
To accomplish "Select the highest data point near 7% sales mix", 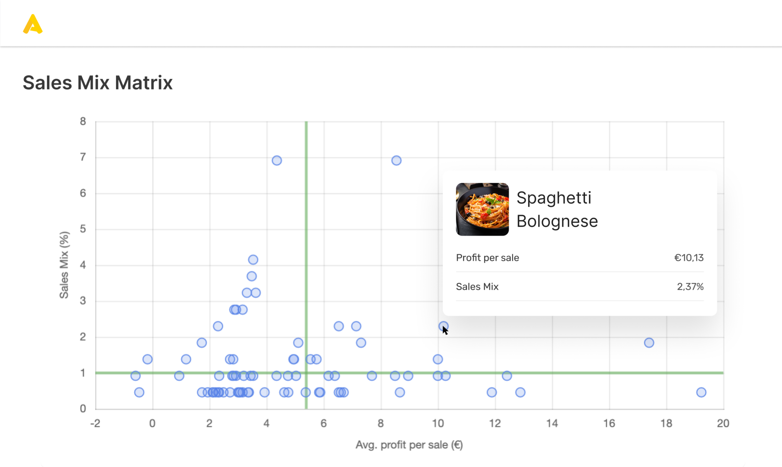I will 276,160.
